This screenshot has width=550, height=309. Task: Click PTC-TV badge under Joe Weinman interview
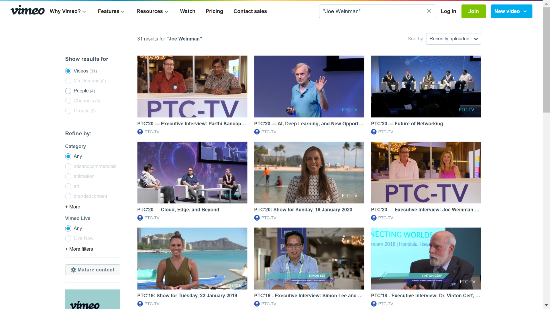coord(374,218)
